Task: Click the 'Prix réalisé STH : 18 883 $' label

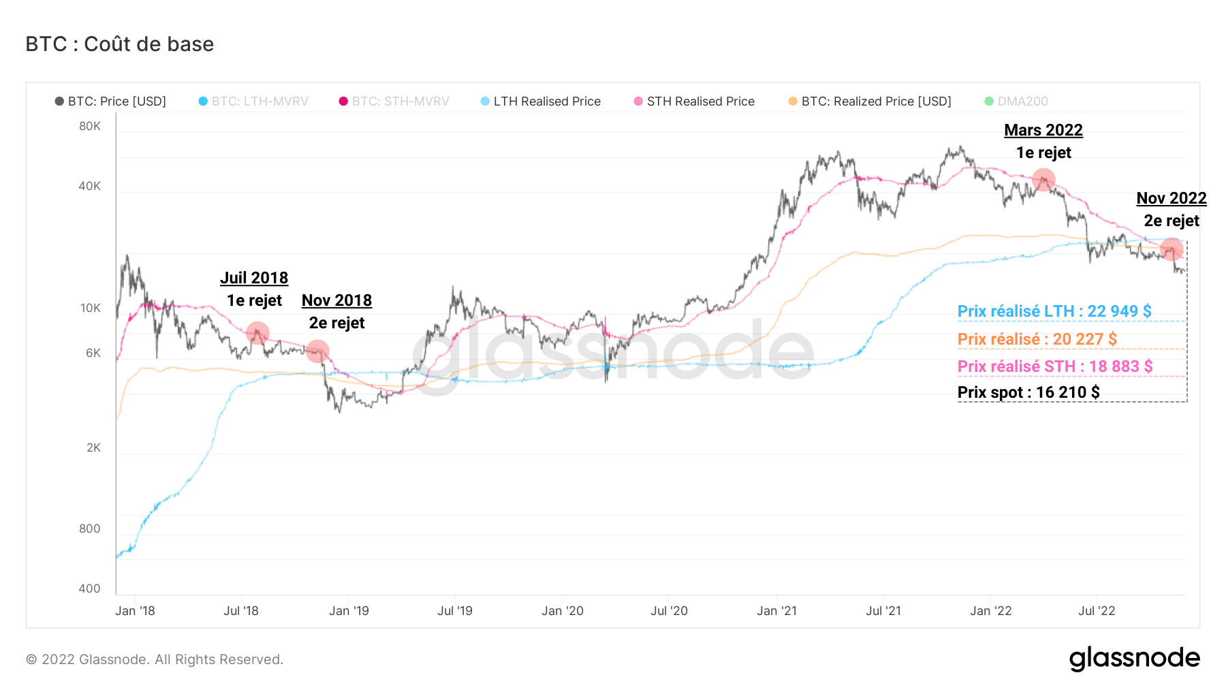Action: pyautogui.click(x=1055, y=366)
